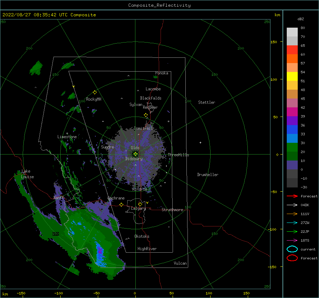This screenshot has height=298, width=319.
Task: Pick the orange 57-60 dBZ swatch
Action: 292,58
